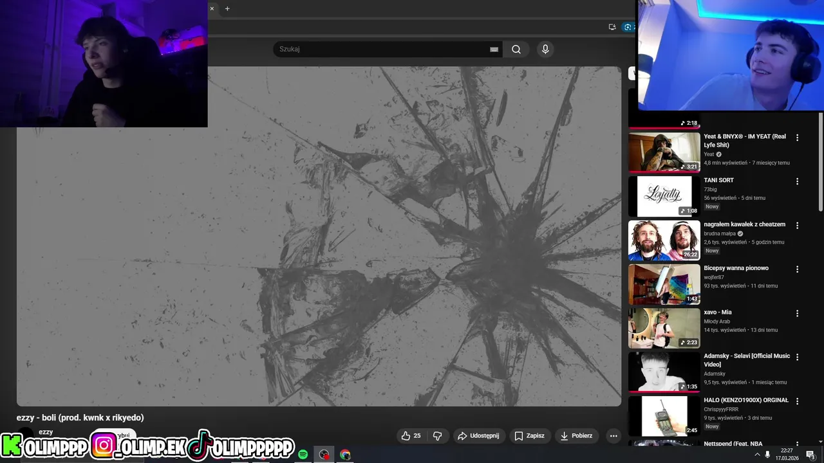The height and width of the screenshot is (463, 824).
Task: Click 'Adamsky' channel name under Selavi
Action: [x=715, y=374]
